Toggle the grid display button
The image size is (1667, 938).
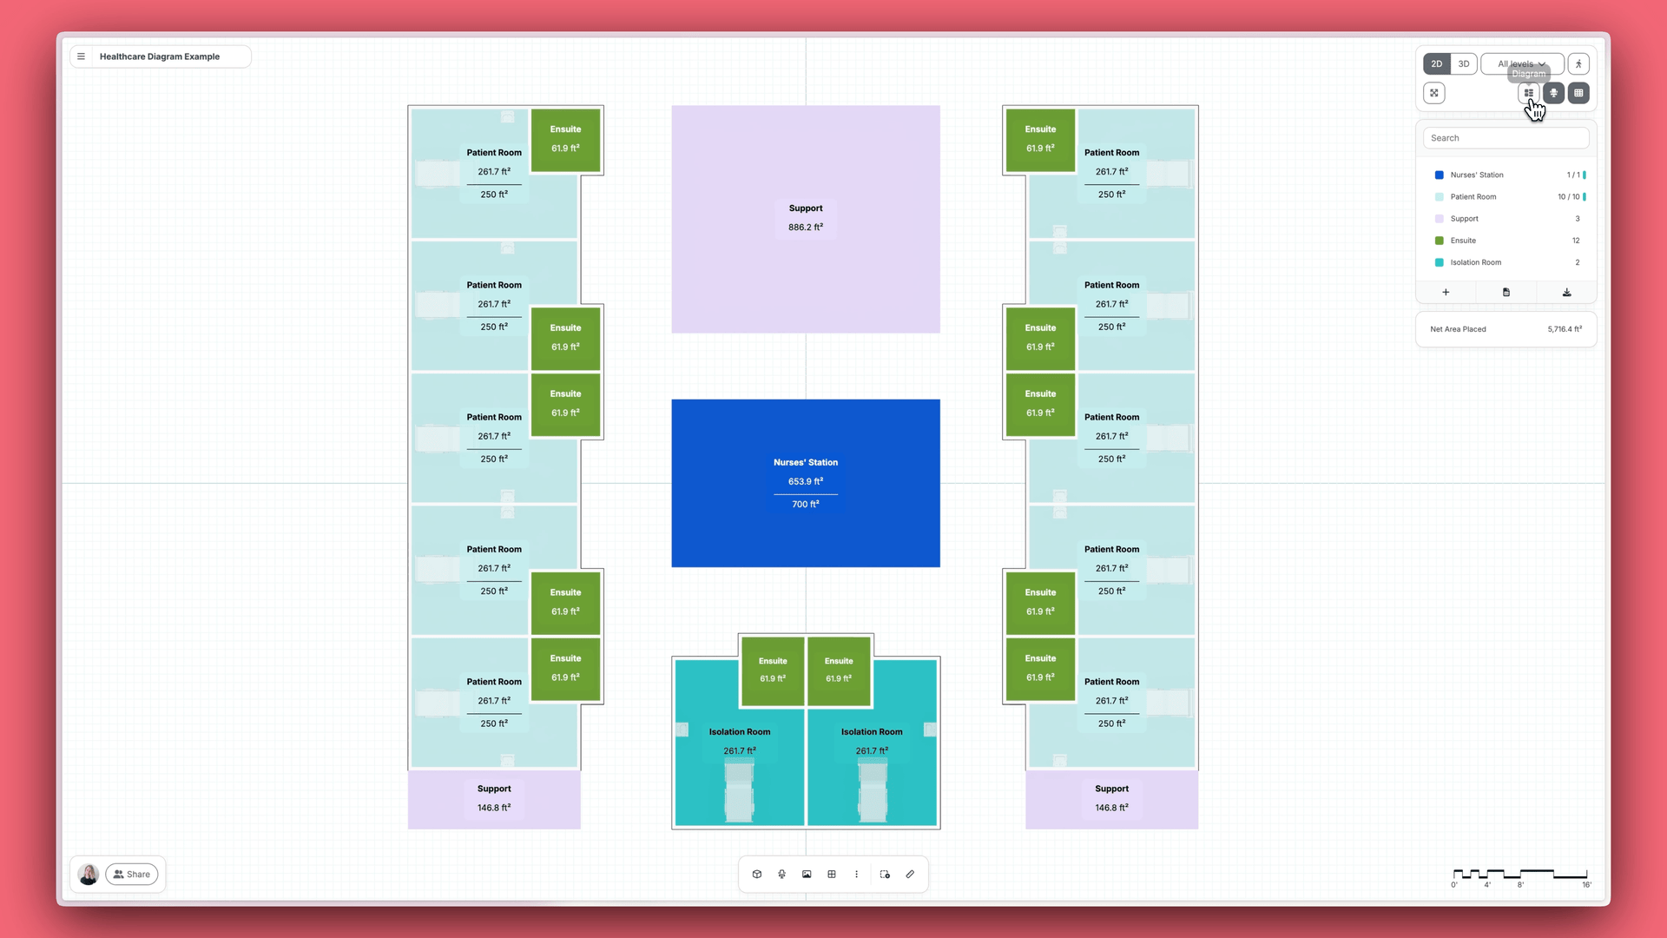tap(1578, 93)
